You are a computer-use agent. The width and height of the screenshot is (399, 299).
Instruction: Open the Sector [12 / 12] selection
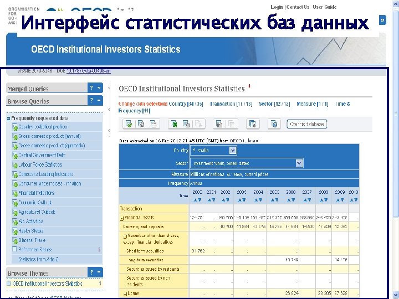(x=274, y=104)
